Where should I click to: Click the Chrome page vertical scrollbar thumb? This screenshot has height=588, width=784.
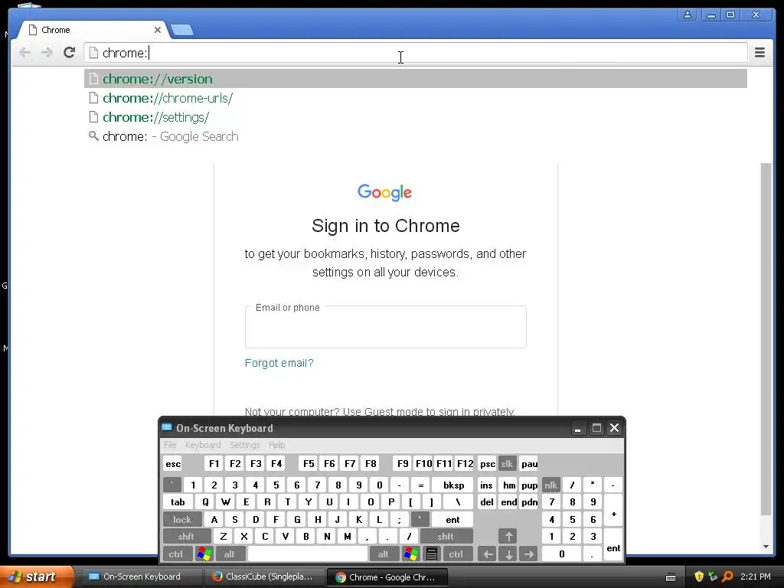(x=766, y=339)
